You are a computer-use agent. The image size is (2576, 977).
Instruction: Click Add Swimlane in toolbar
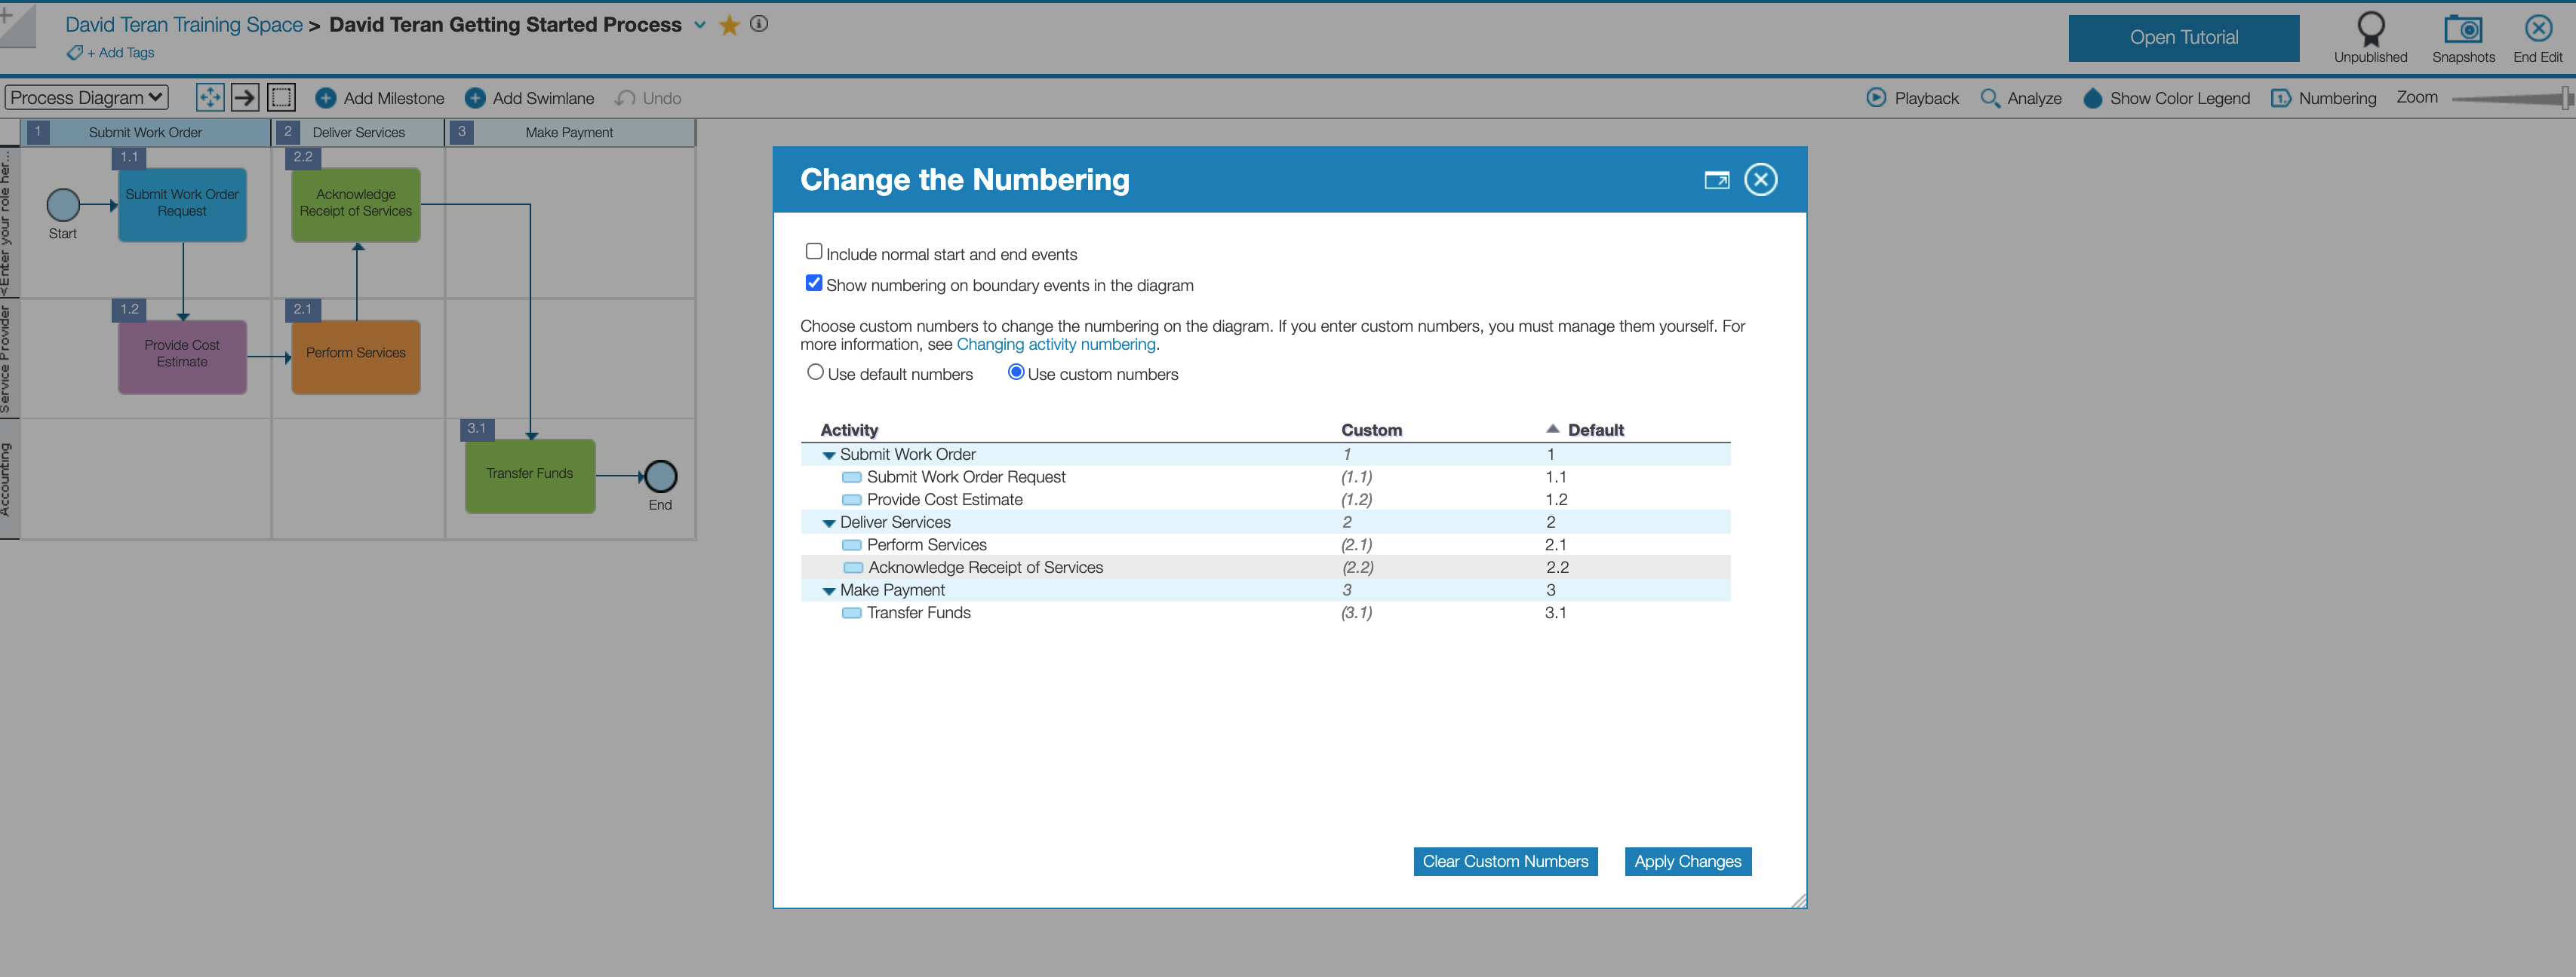click(x=530, y=98)
